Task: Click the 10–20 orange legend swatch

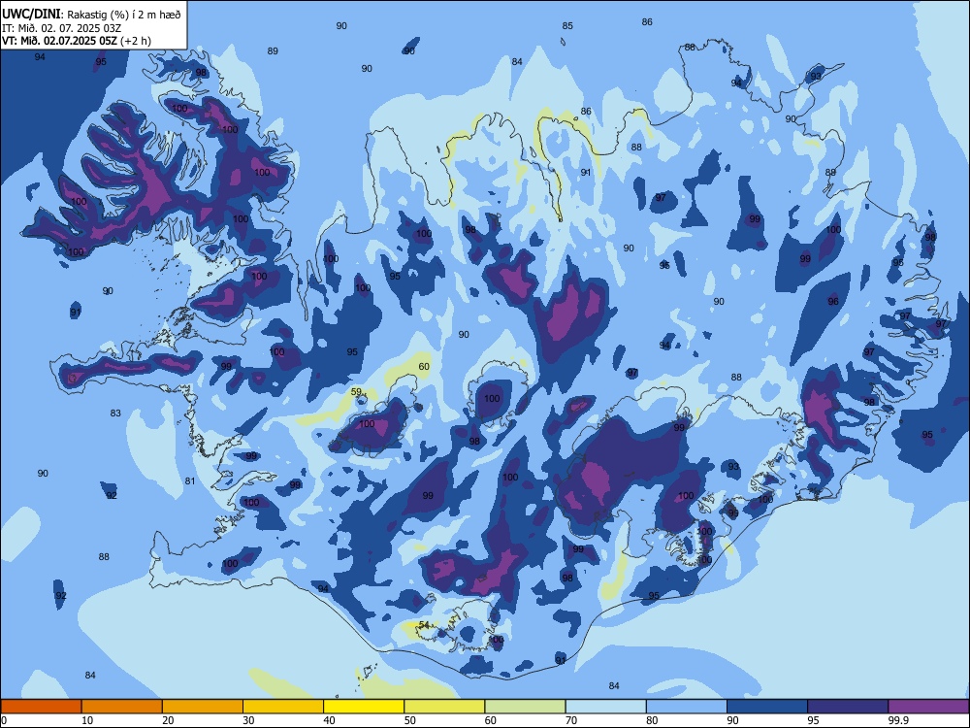Action: click(x=122, y=707)
